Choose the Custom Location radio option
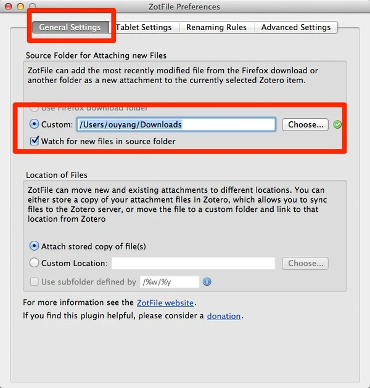Screen dimensions: 370x388 pos(35,263)
